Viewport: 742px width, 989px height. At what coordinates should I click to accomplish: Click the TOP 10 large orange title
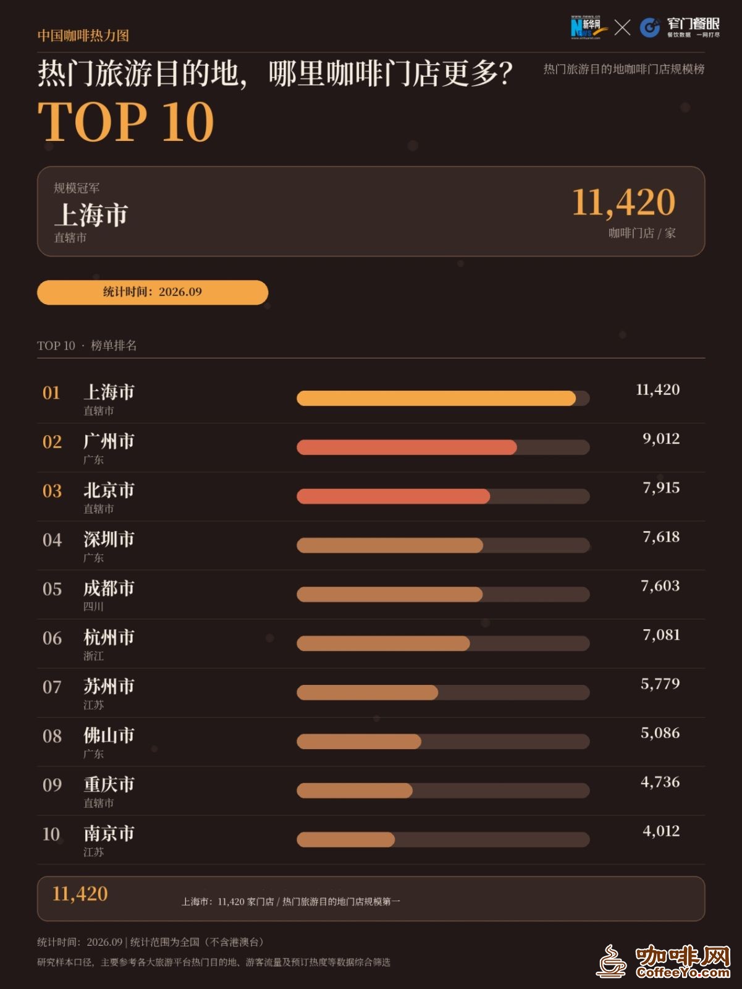(126, 121)
